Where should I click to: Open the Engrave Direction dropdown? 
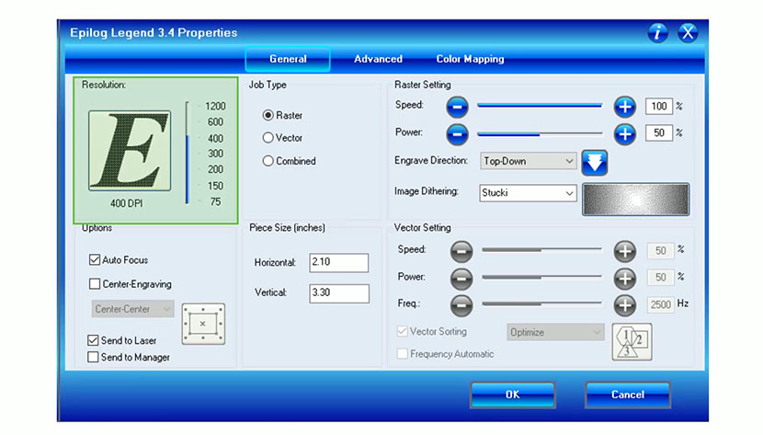528,161
